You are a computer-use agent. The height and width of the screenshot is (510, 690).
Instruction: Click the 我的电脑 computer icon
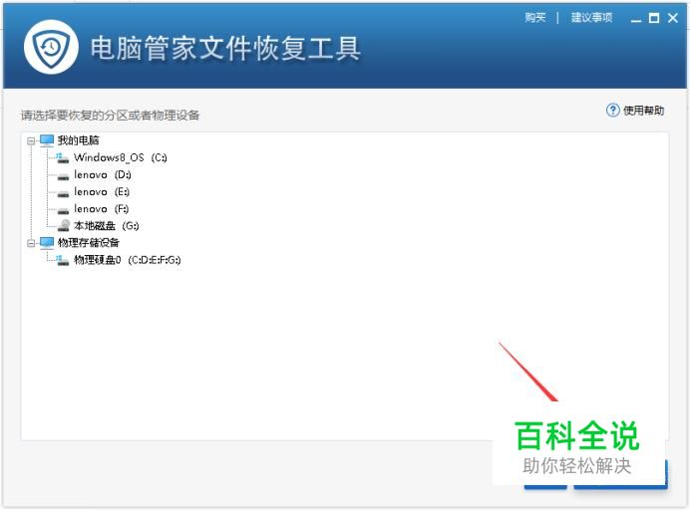pyautogui.click(x=47, y=140)
